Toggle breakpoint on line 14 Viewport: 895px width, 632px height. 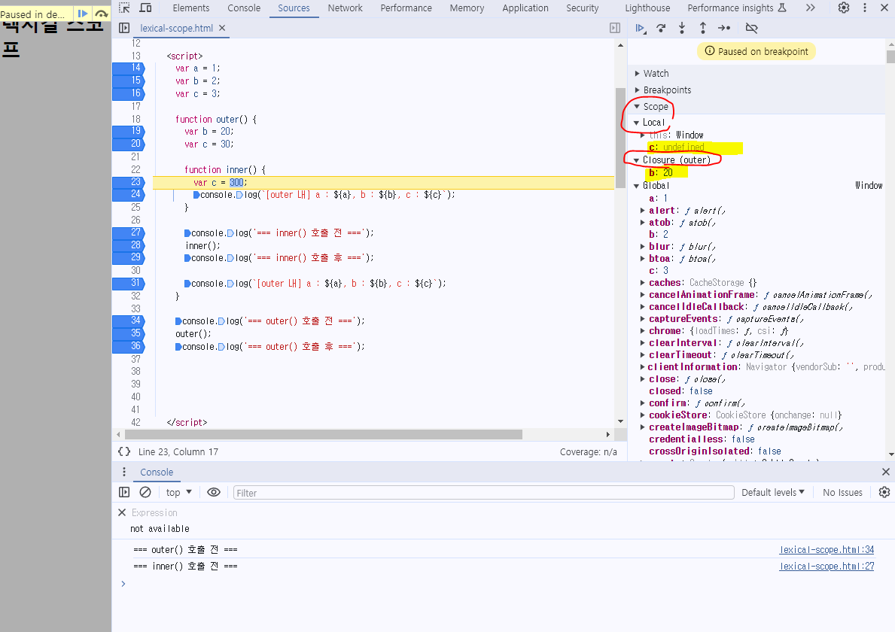[x=129, y=68]
